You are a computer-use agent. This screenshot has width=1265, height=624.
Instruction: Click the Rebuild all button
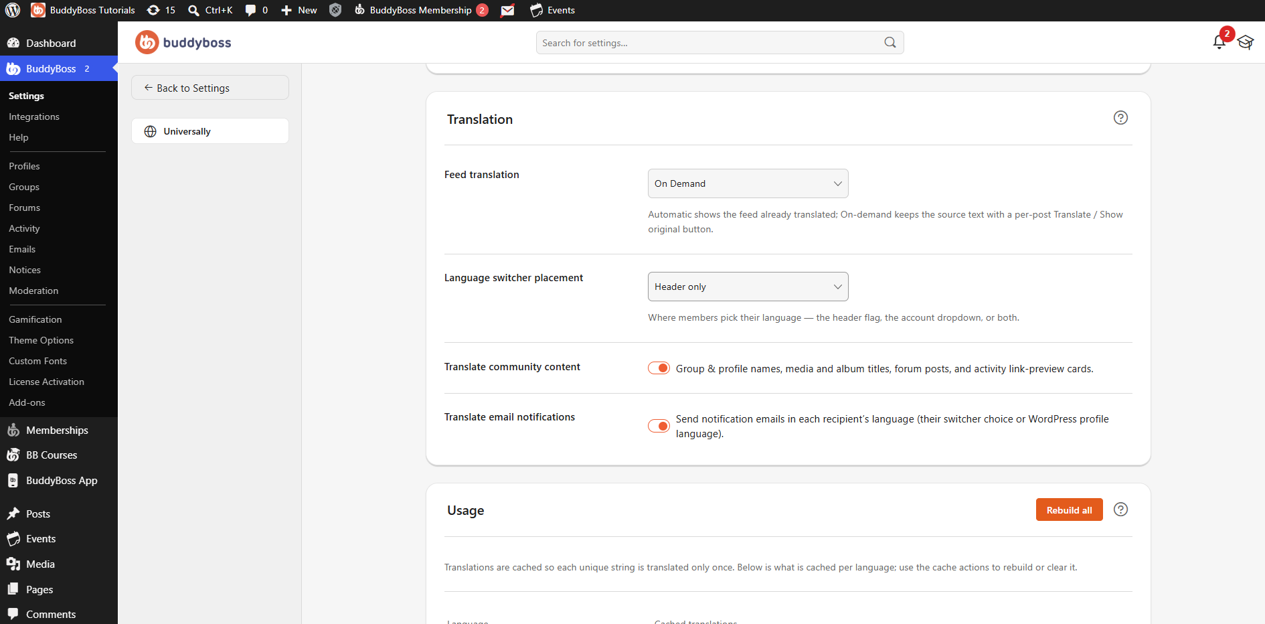pyautogui.click(x=1069, y=510)
